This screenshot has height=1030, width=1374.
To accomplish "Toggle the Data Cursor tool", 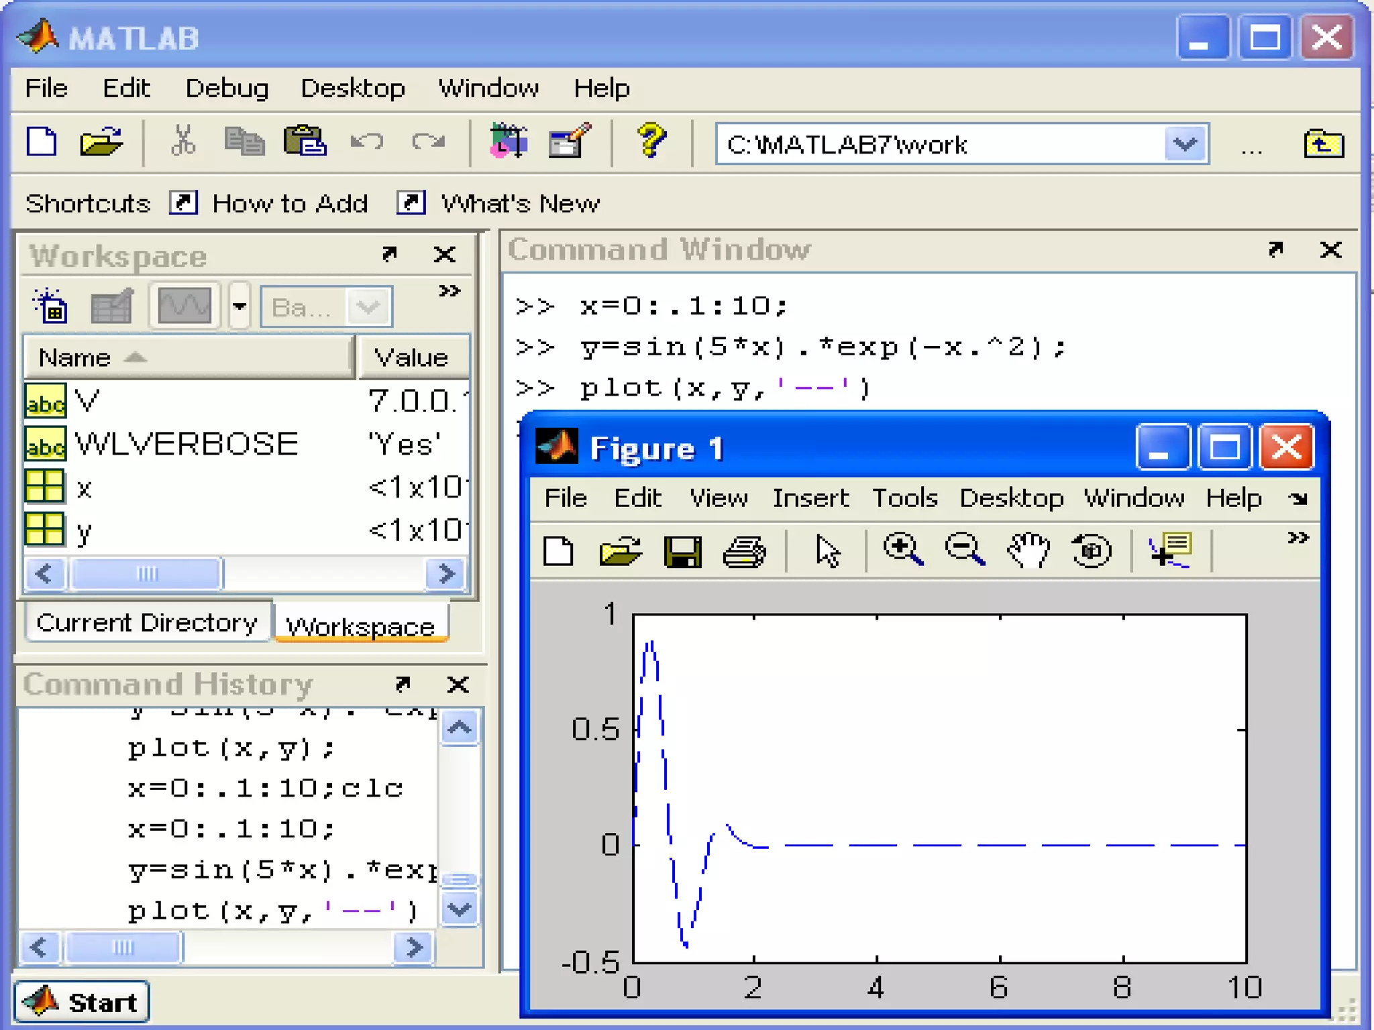I will click(1171, 551).
